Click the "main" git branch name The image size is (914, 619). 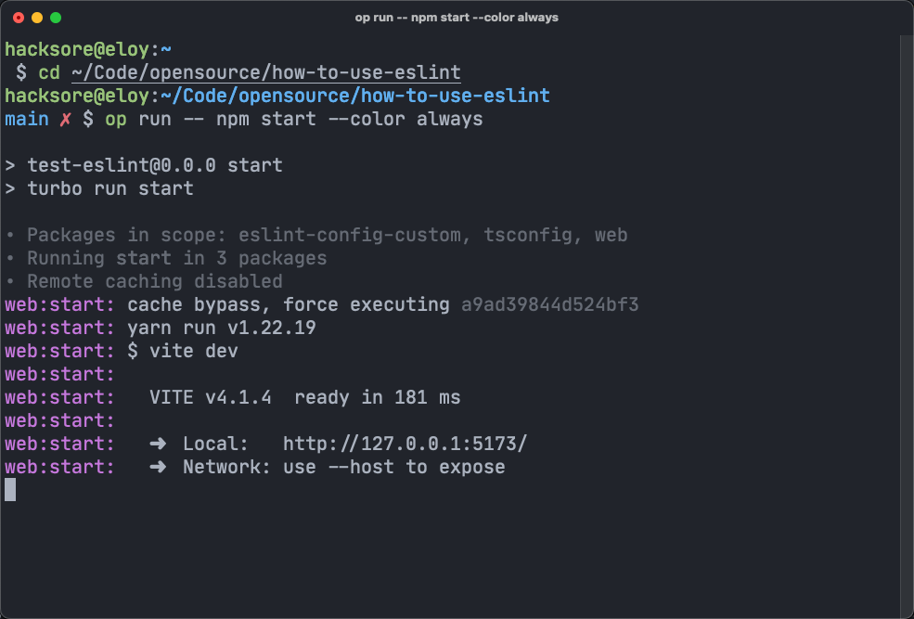pyautogui.click(x=27, y=120)
